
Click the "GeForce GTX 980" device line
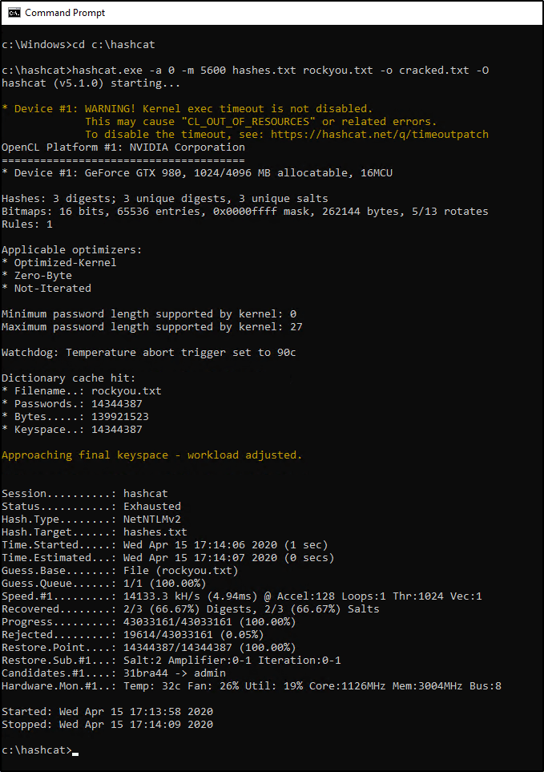tap(197, 173)
